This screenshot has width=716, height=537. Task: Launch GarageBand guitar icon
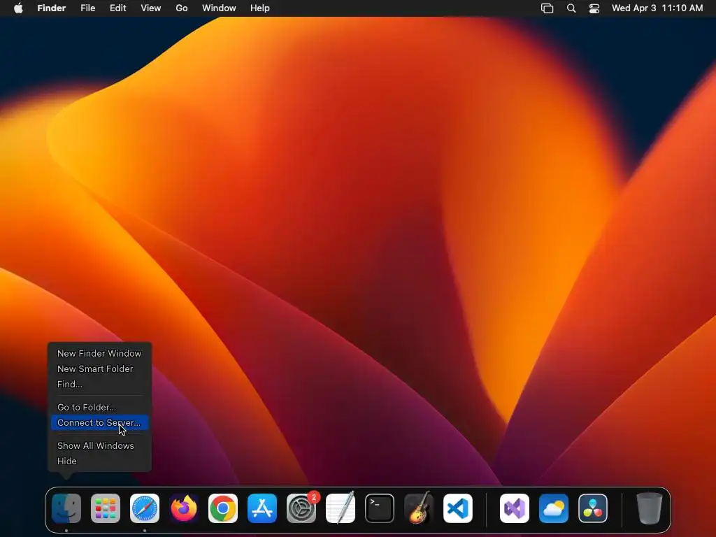click(419, 508)
